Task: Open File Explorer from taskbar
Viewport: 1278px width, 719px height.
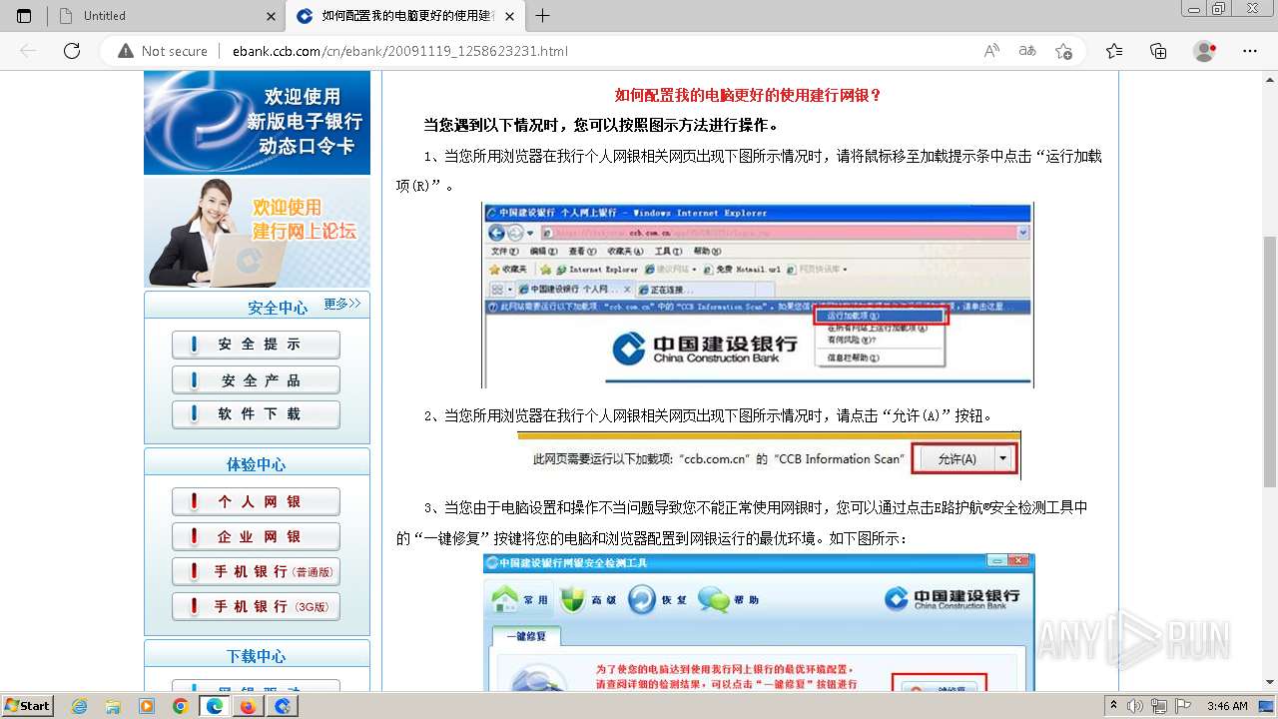Action: (x=113, y=706)
